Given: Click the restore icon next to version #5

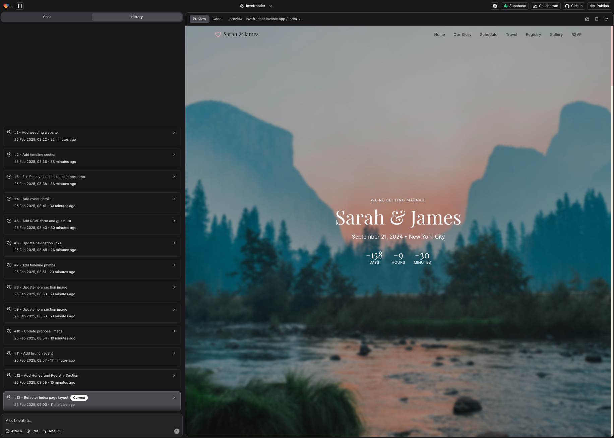Looking at the screenshot, I should coord(9,221).
